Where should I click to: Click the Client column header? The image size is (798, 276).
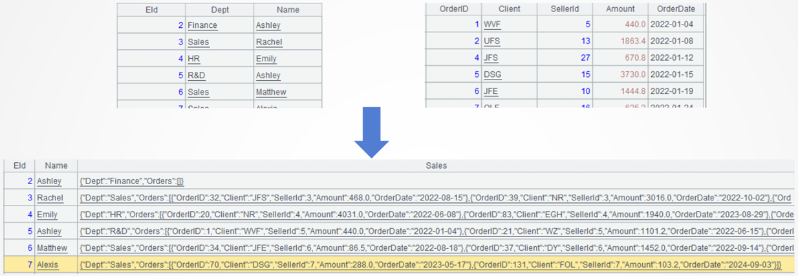509,9
